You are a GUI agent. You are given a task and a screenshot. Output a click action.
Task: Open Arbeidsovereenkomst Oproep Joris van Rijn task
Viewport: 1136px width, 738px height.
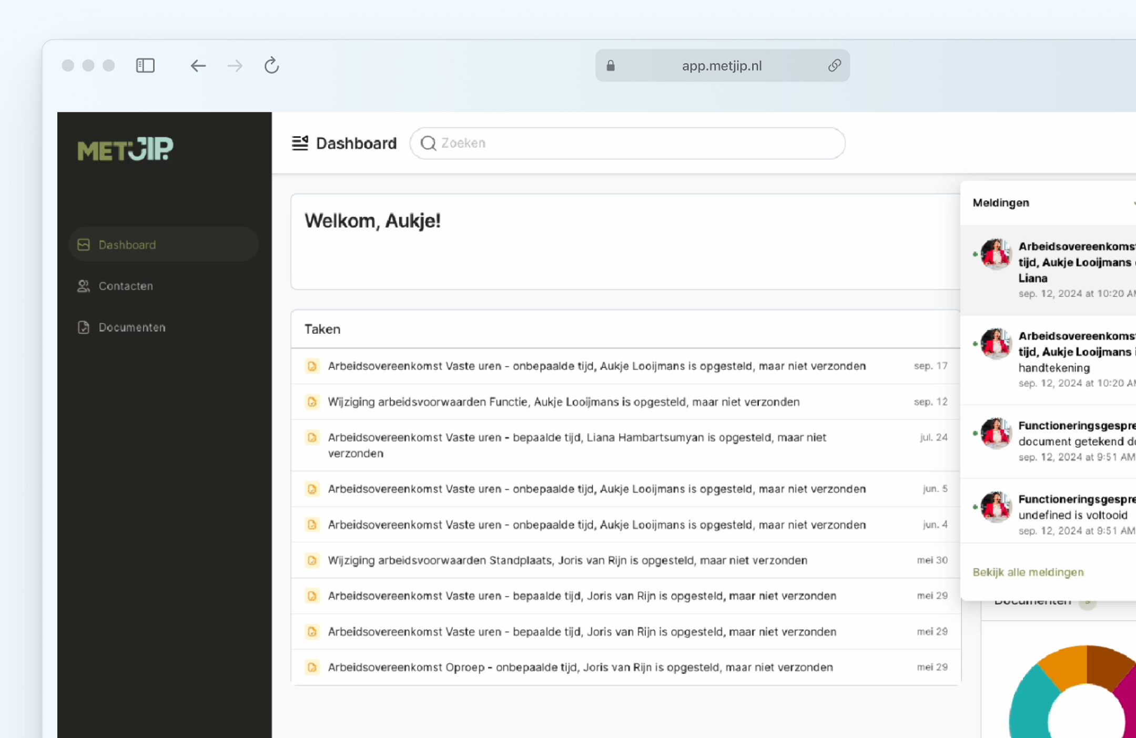(626, 667)
